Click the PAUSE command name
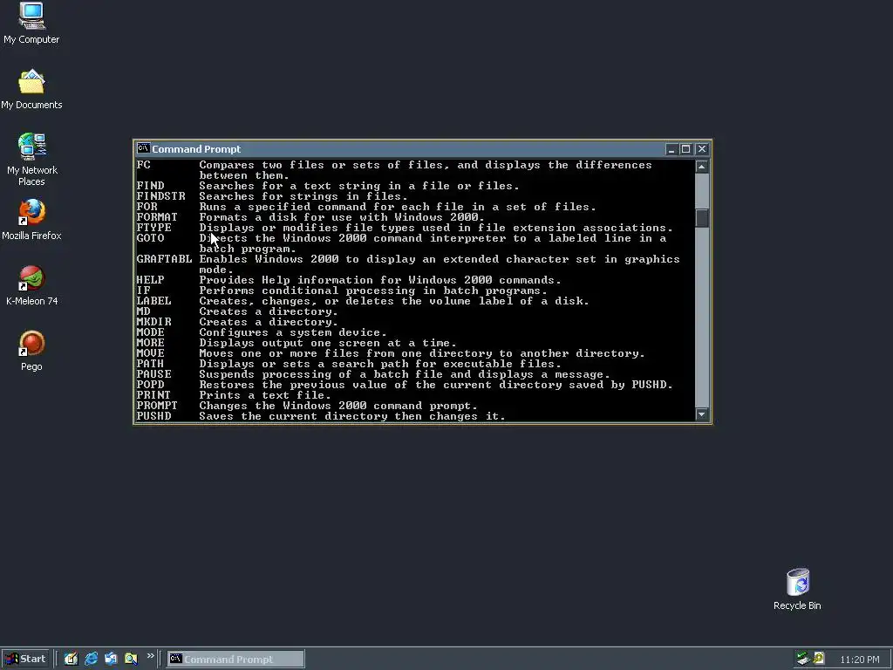The width and height of the screenshot is (893, 670). (153, 374)
